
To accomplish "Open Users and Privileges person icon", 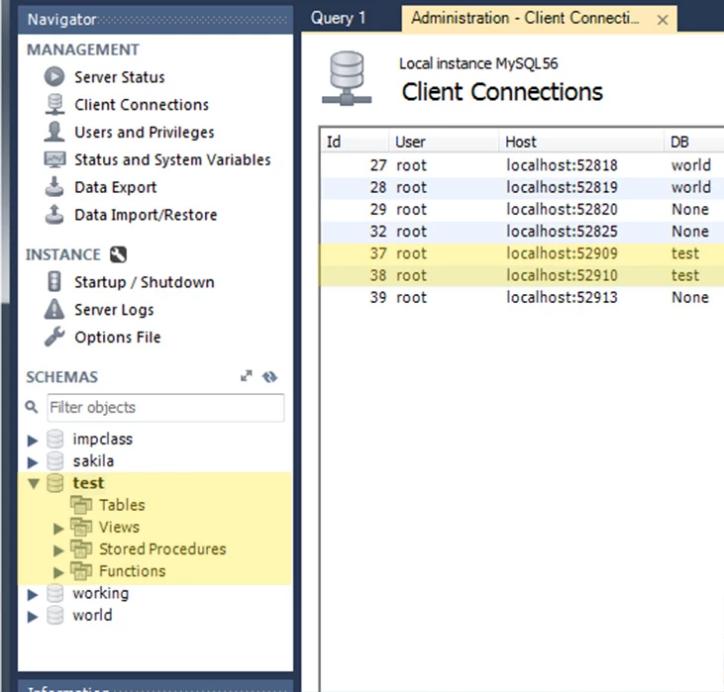I will click(54, 132).
